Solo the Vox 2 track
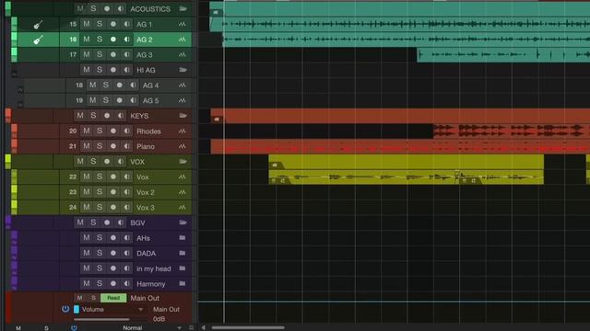Screen dimensions: 590x331 coord(100,192)
